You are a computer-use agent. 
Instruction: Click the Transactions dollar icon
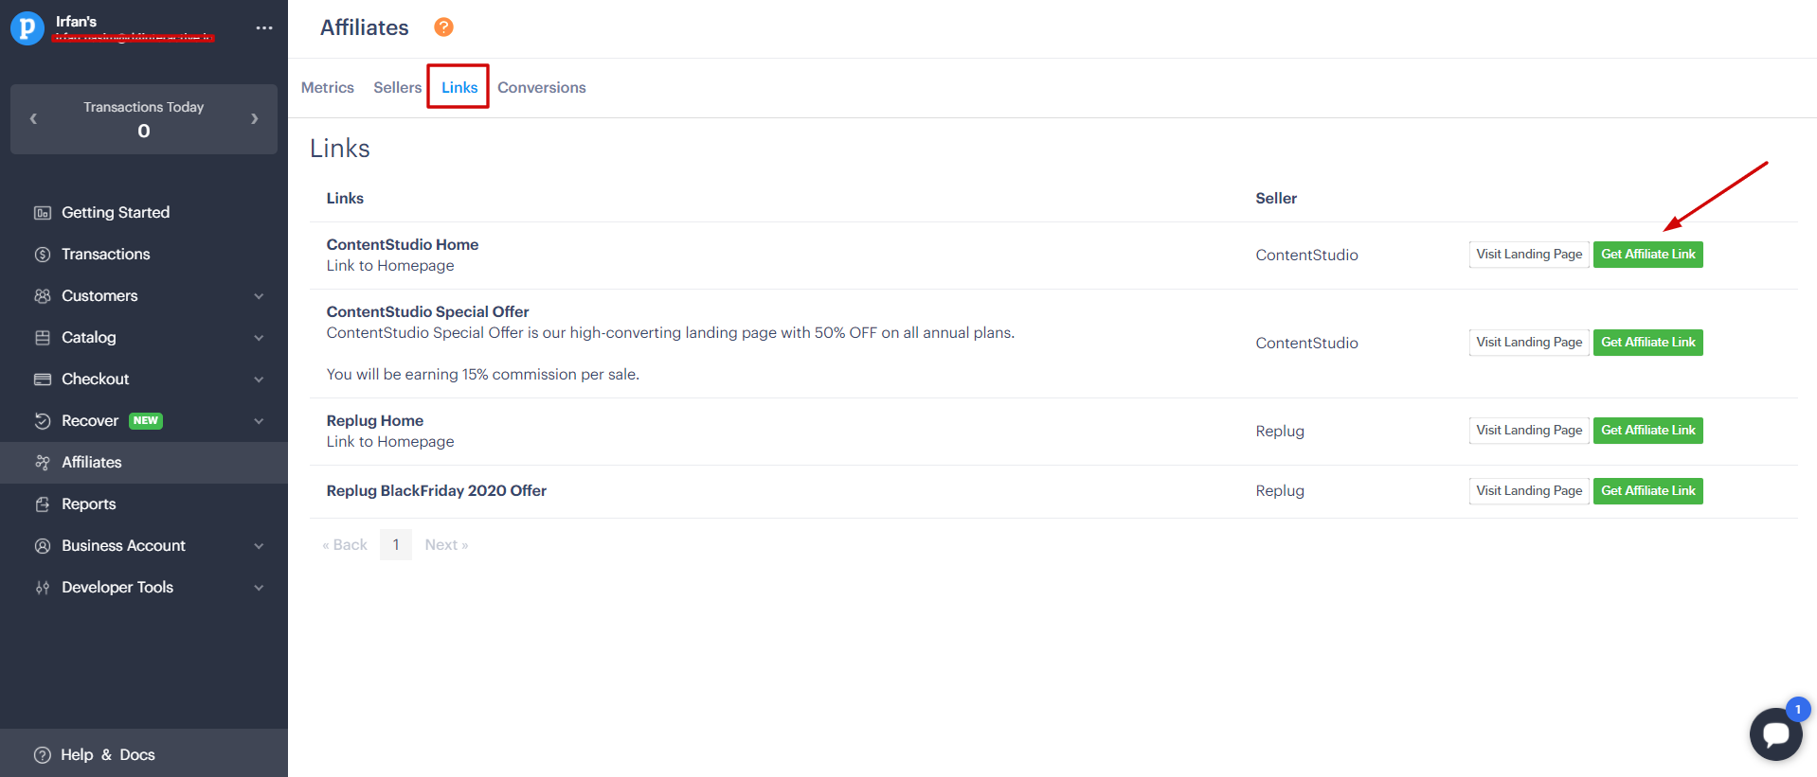43,255
